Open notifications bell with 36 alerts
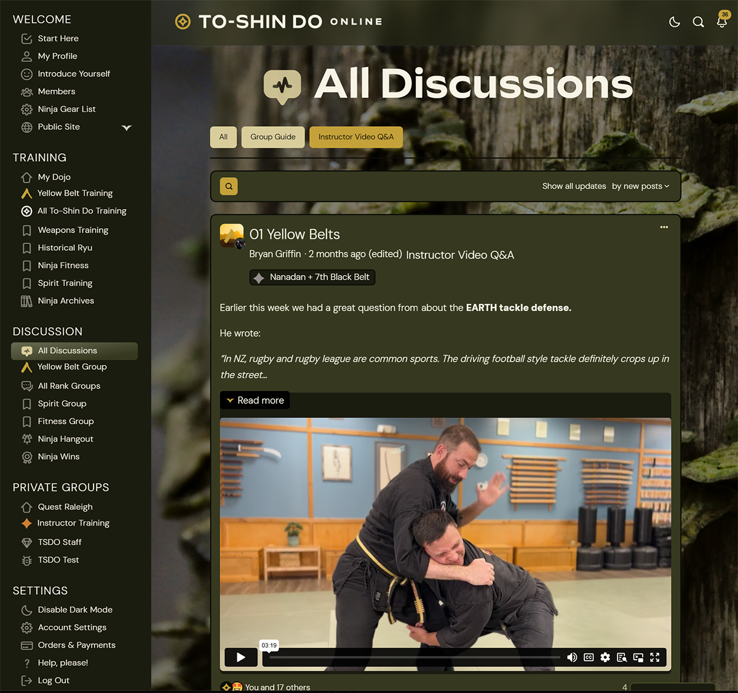This screenshot has width=738, height=693. (721, 22)
